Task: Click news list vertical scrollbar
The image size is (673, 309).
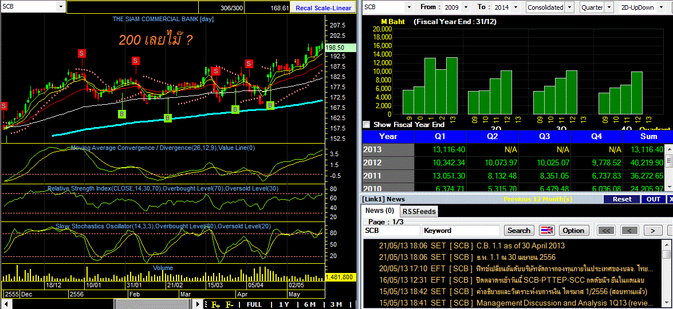Action: click(x=666, y=274)
